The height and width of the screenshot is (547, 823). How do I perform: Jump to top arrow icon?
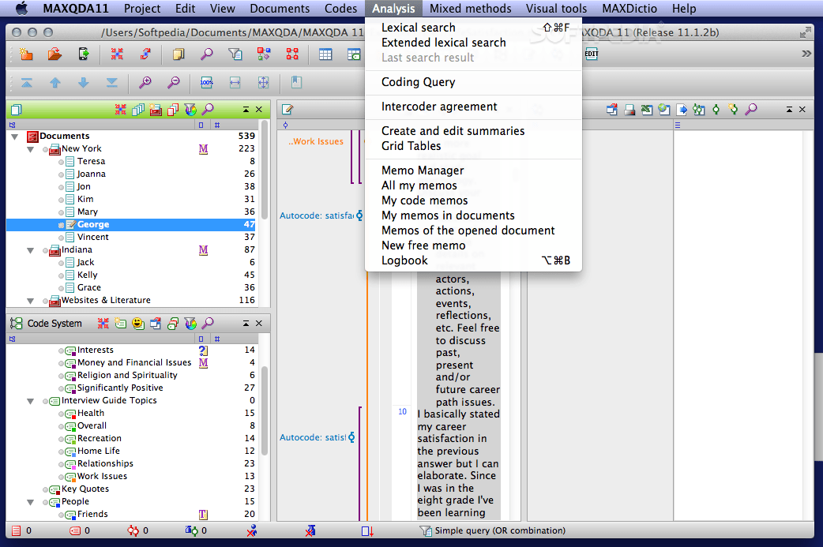[x=27, y=82]
